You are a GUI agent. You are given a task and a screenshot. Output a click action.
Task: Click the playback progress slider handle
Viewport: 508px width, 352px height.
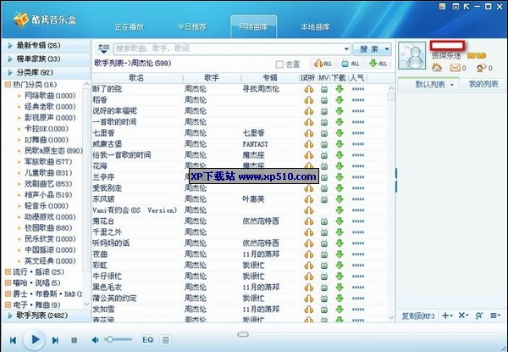pos(243,334)
